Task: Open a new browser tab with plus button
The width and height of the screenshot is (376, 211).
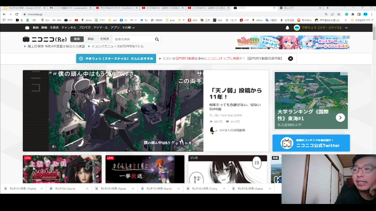Action: (327, 8)
